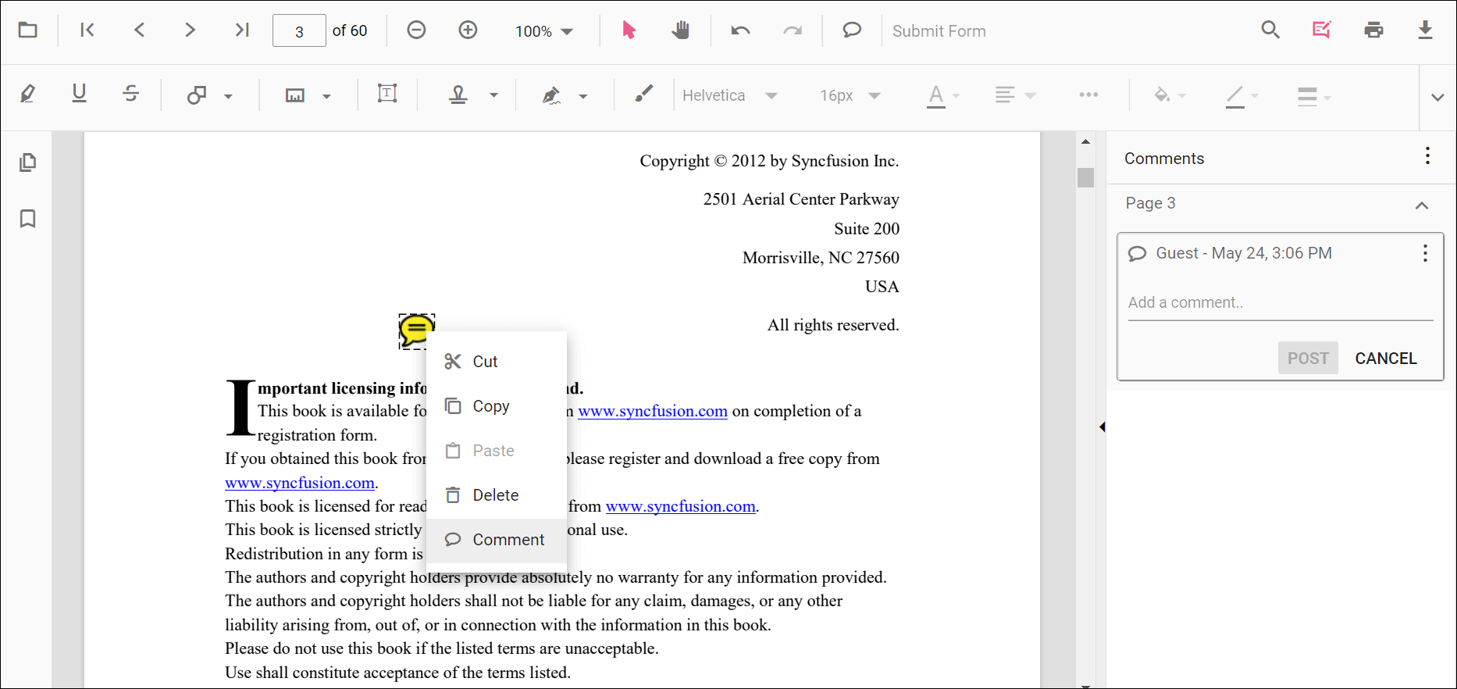Viewport: 1457px width, 689px height.
Task: Click the yellow sticky note annotation
Action: coord(416,330)
